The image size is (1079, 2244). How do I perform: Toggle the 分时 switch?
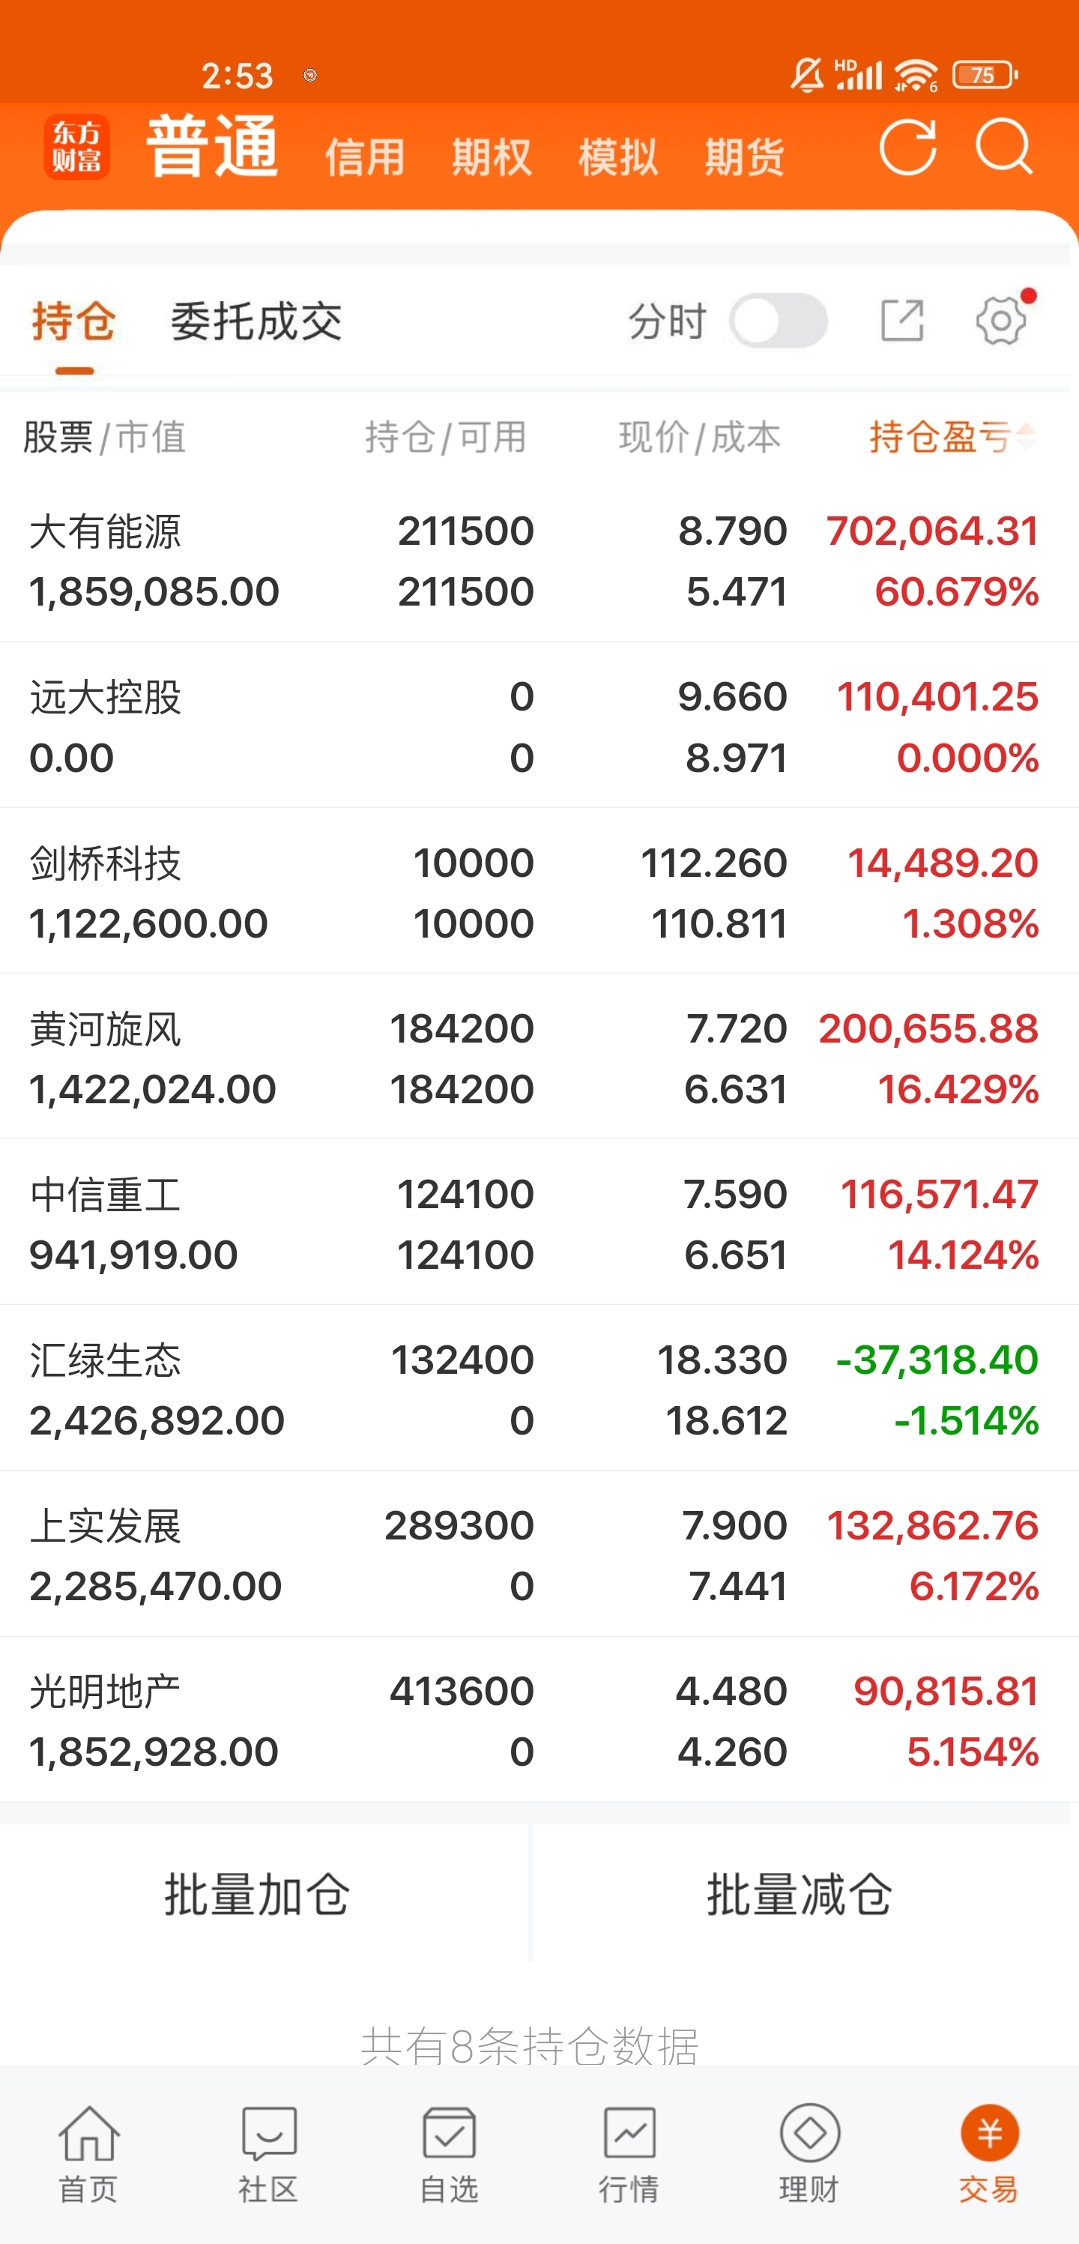[779, 321]
